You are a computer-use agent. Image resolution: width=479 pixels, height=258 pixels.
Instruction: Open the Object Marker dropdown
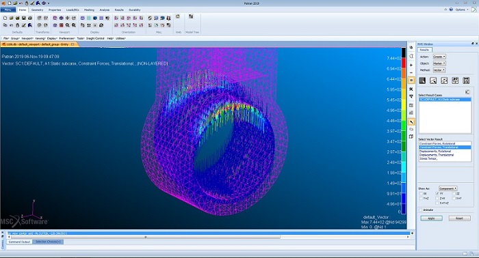pyautogui.click(x=439, y=63)
